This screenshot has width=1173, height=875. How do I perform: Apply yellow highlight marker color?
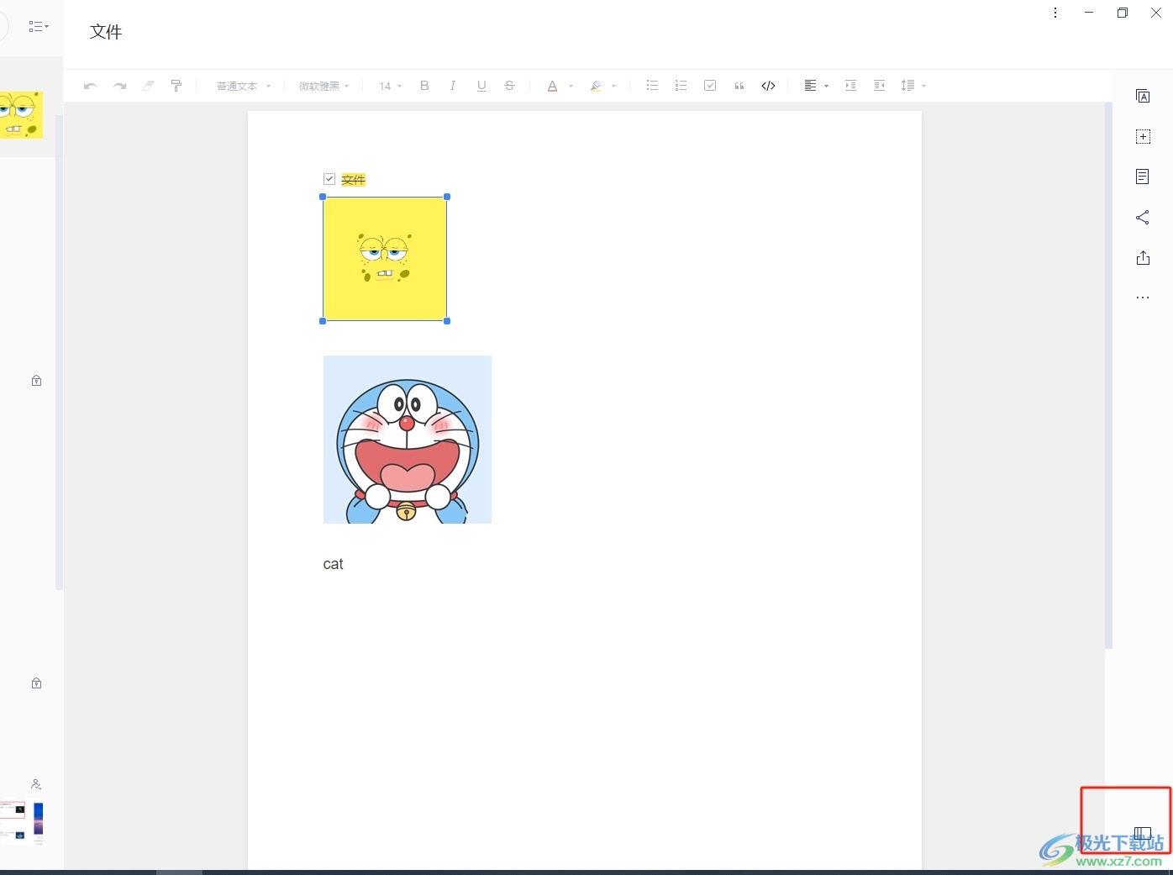596,86
